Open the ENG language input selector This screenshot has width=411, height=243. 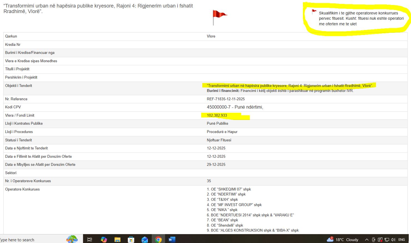402,240
